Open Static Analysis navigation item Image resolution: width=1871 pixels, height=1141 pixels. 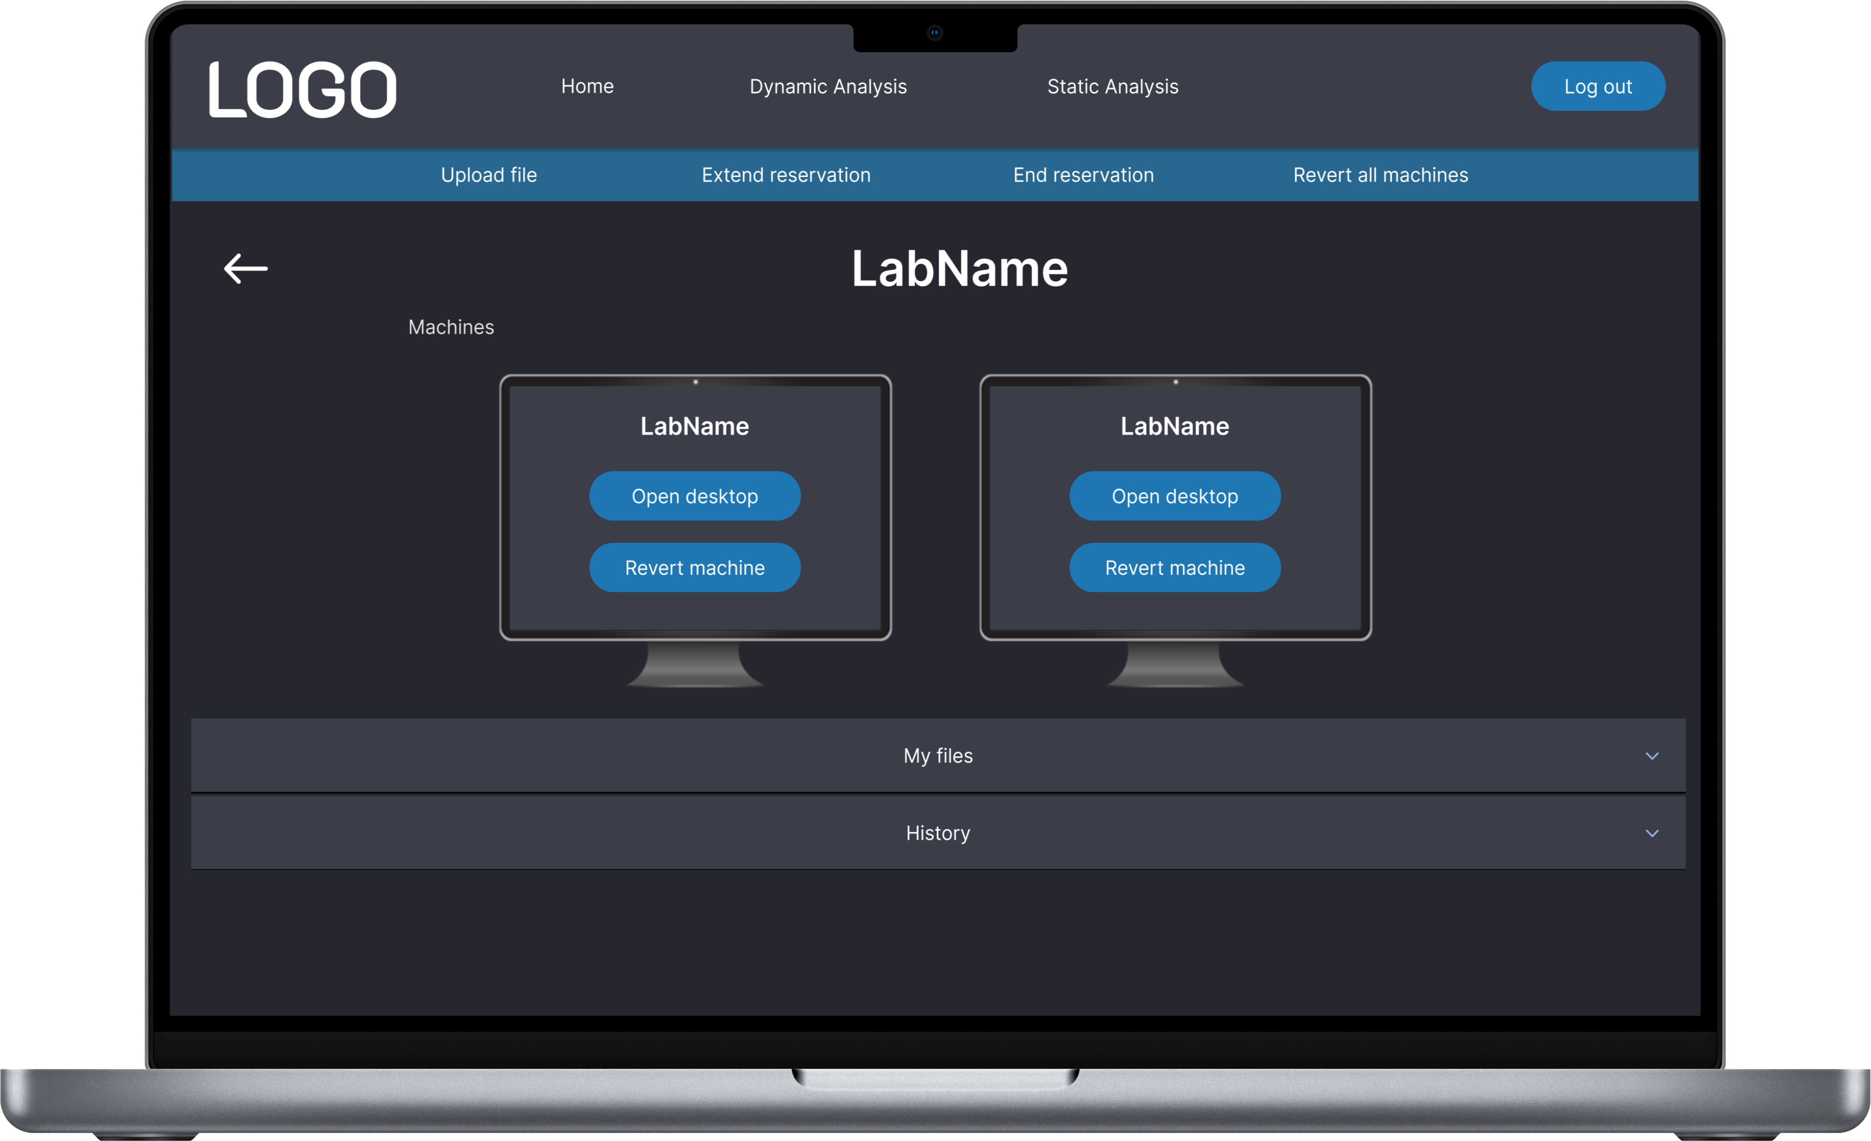coord(1113,87)
